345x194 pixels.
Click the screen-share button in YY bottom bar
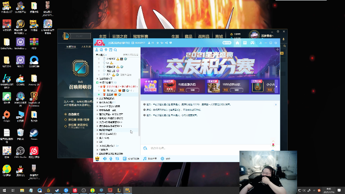tap(131, 159)
